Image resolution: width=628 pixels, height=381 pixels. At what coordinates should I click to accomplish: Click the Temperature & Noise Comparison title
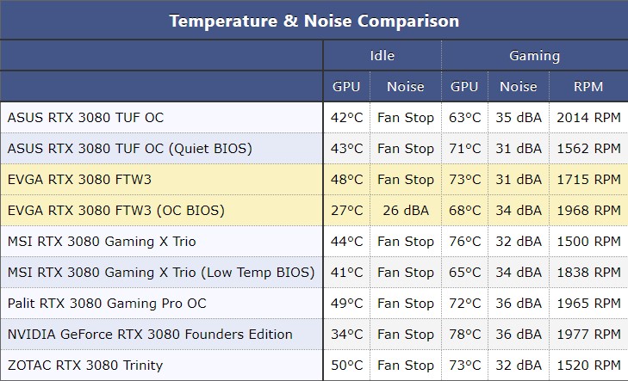(314, 20)
